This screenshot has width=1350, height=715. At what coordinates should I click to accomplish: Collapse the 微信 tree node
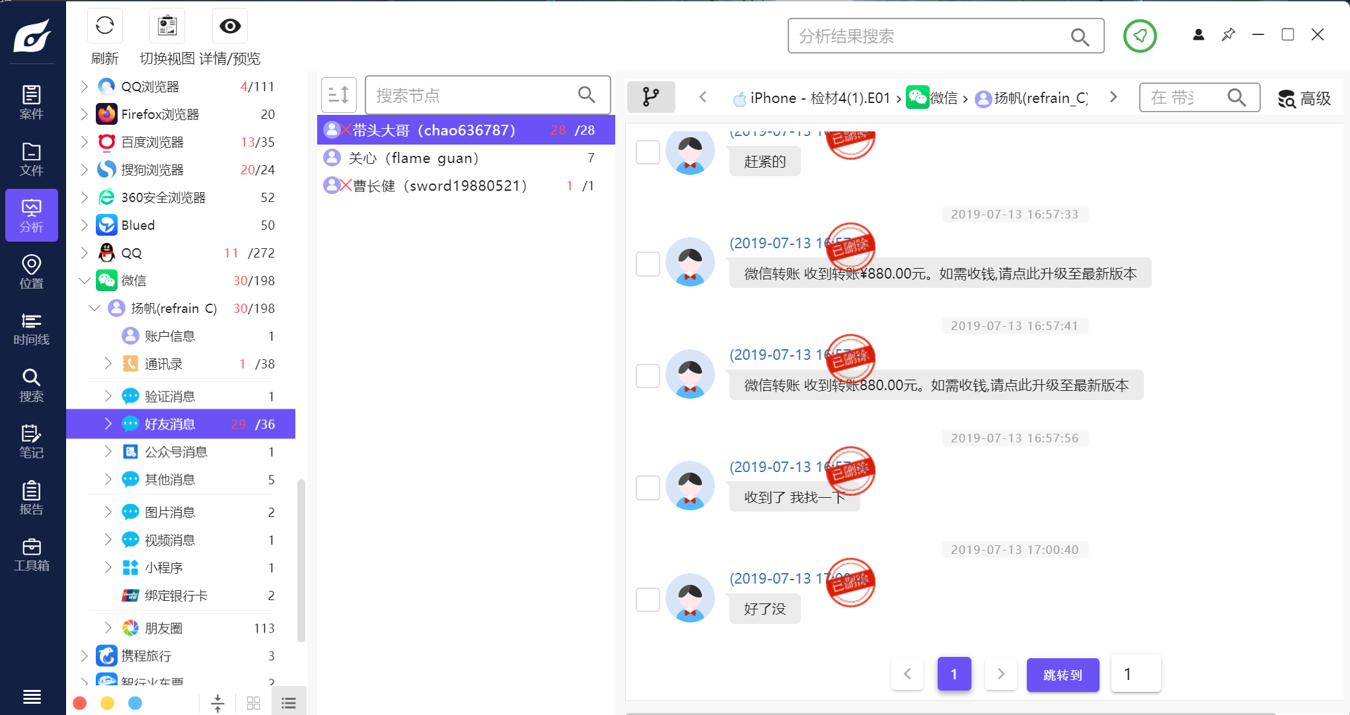[x=84, y=281]
